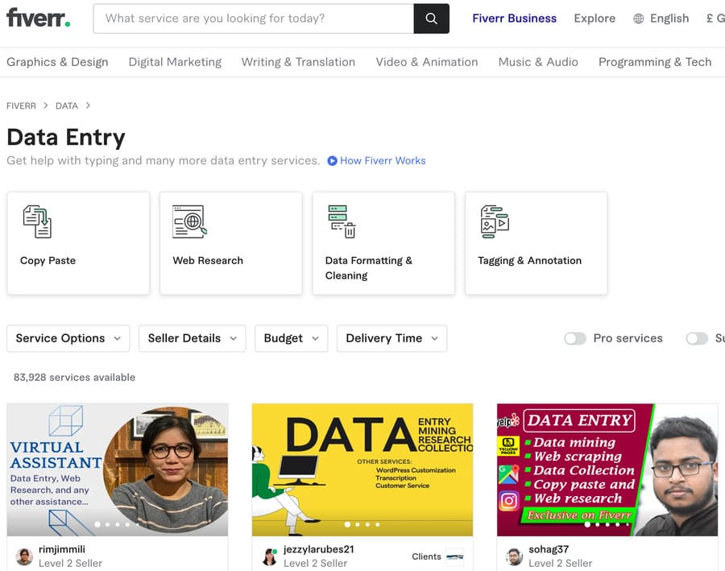This screenshot has width=725, height=571.
Task: Click the Data Formatting & Cleaning icon
Action: tap(342, 221)
